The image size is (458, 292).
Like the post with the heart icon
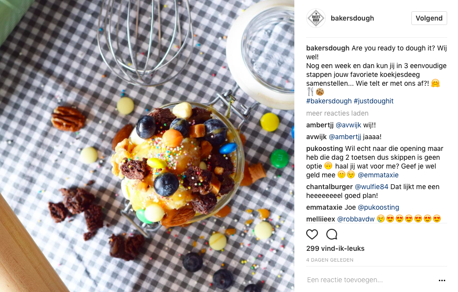[x=312, y=234]
